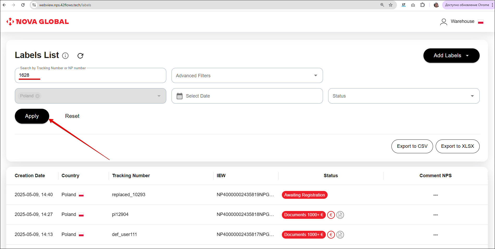Bookmark page with the star icon

click(391, 5)
